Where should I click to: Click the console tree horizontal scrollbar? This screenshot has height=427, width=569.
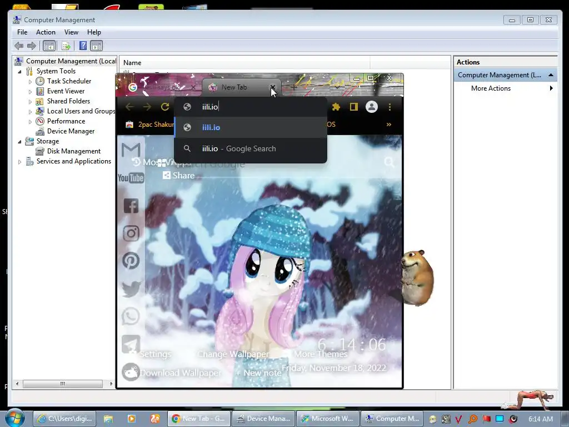tap(62, 384)
